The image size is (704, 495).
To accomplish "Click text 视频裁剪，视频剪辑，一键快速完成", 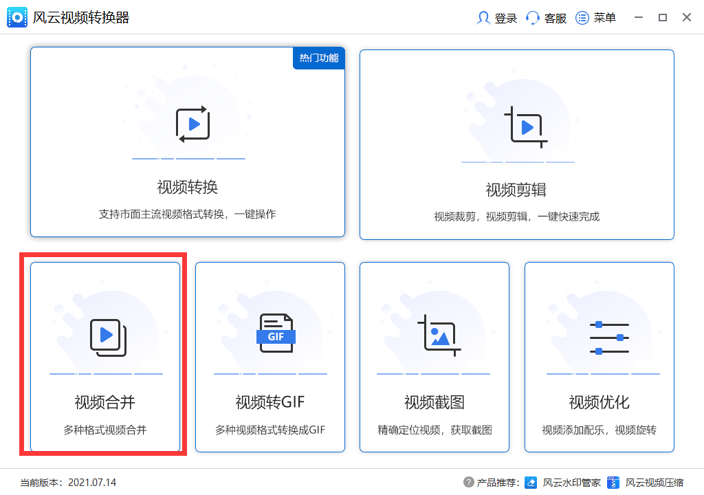I will 516,217.
